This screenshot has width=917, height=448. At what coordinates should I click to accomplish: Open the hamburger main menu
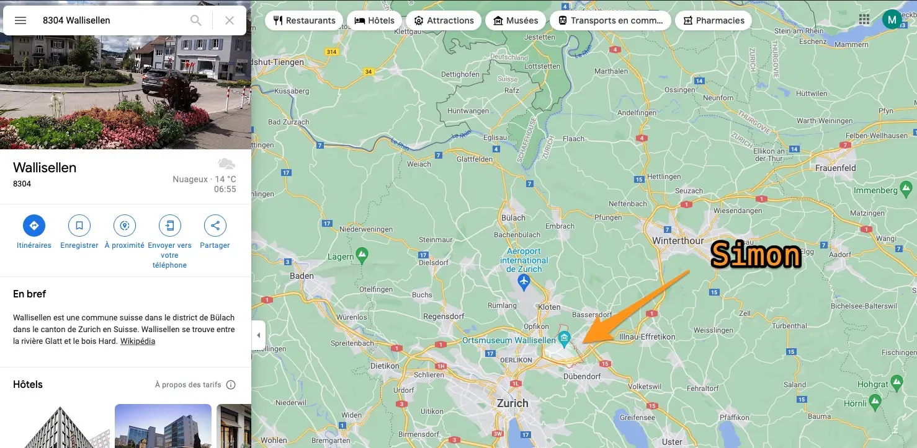(20, 20)
